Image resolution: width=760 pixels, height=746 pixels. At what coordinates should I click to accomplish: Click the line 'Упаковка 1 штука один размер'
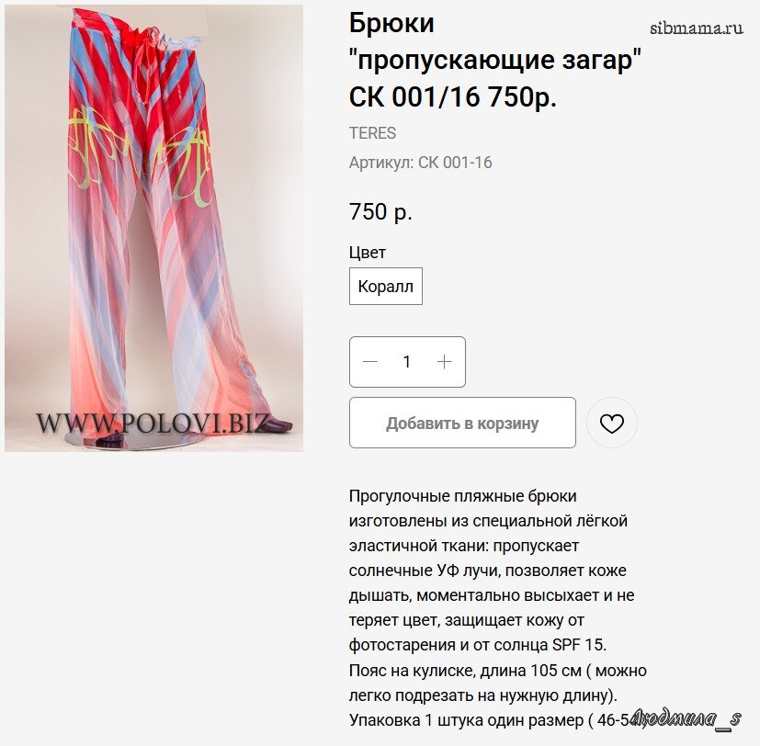coord(491,720)
